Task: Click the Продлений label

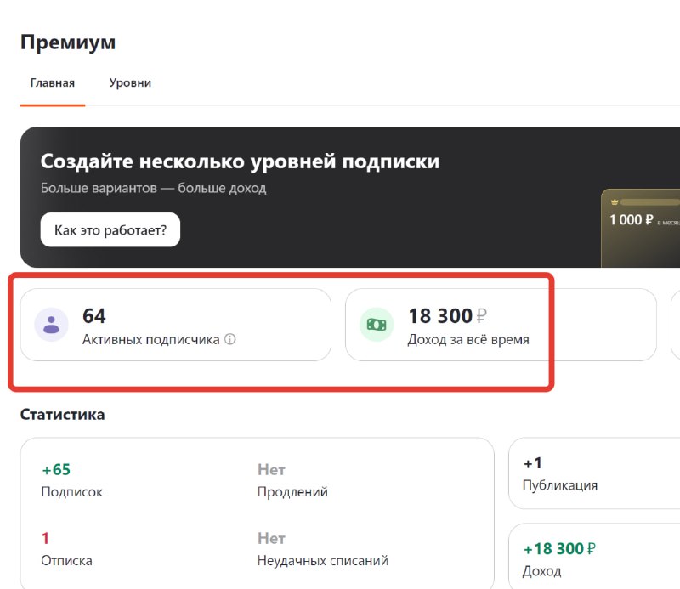Action: click(292, 492)
